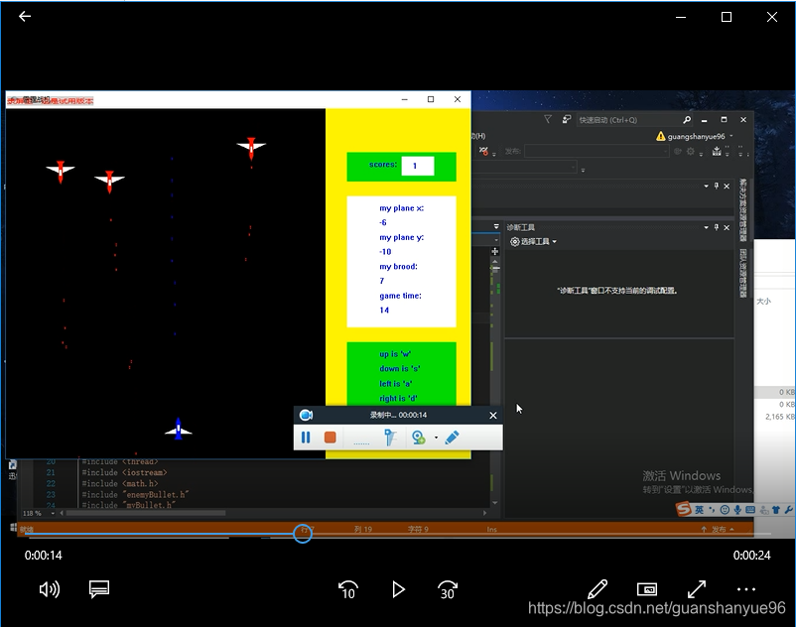796x627 pixels.
Task: Close the recording toolbar
Action: click(493, 416)
